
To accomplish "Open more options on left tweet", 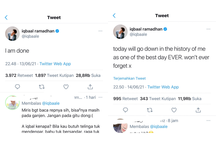I will 100,31.
